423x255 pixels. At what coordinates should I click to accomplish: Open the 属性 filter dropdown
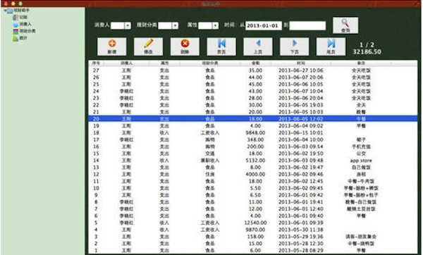point(208,25)
